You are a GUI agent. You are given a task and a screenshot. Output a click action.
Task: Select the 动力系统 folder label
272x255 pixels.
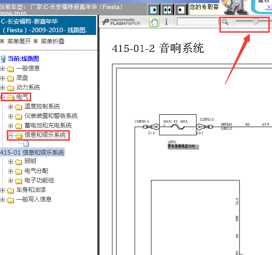pyautogui.click(x=28, y=87)
